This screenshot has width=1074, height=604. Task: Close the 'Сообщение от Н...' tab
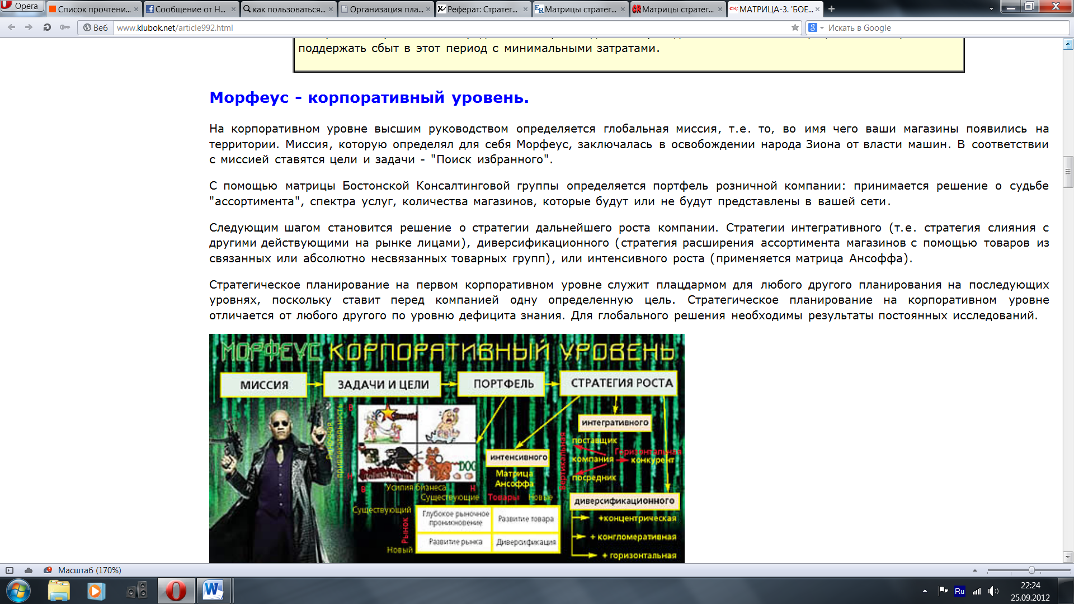[x=233, y=9]
